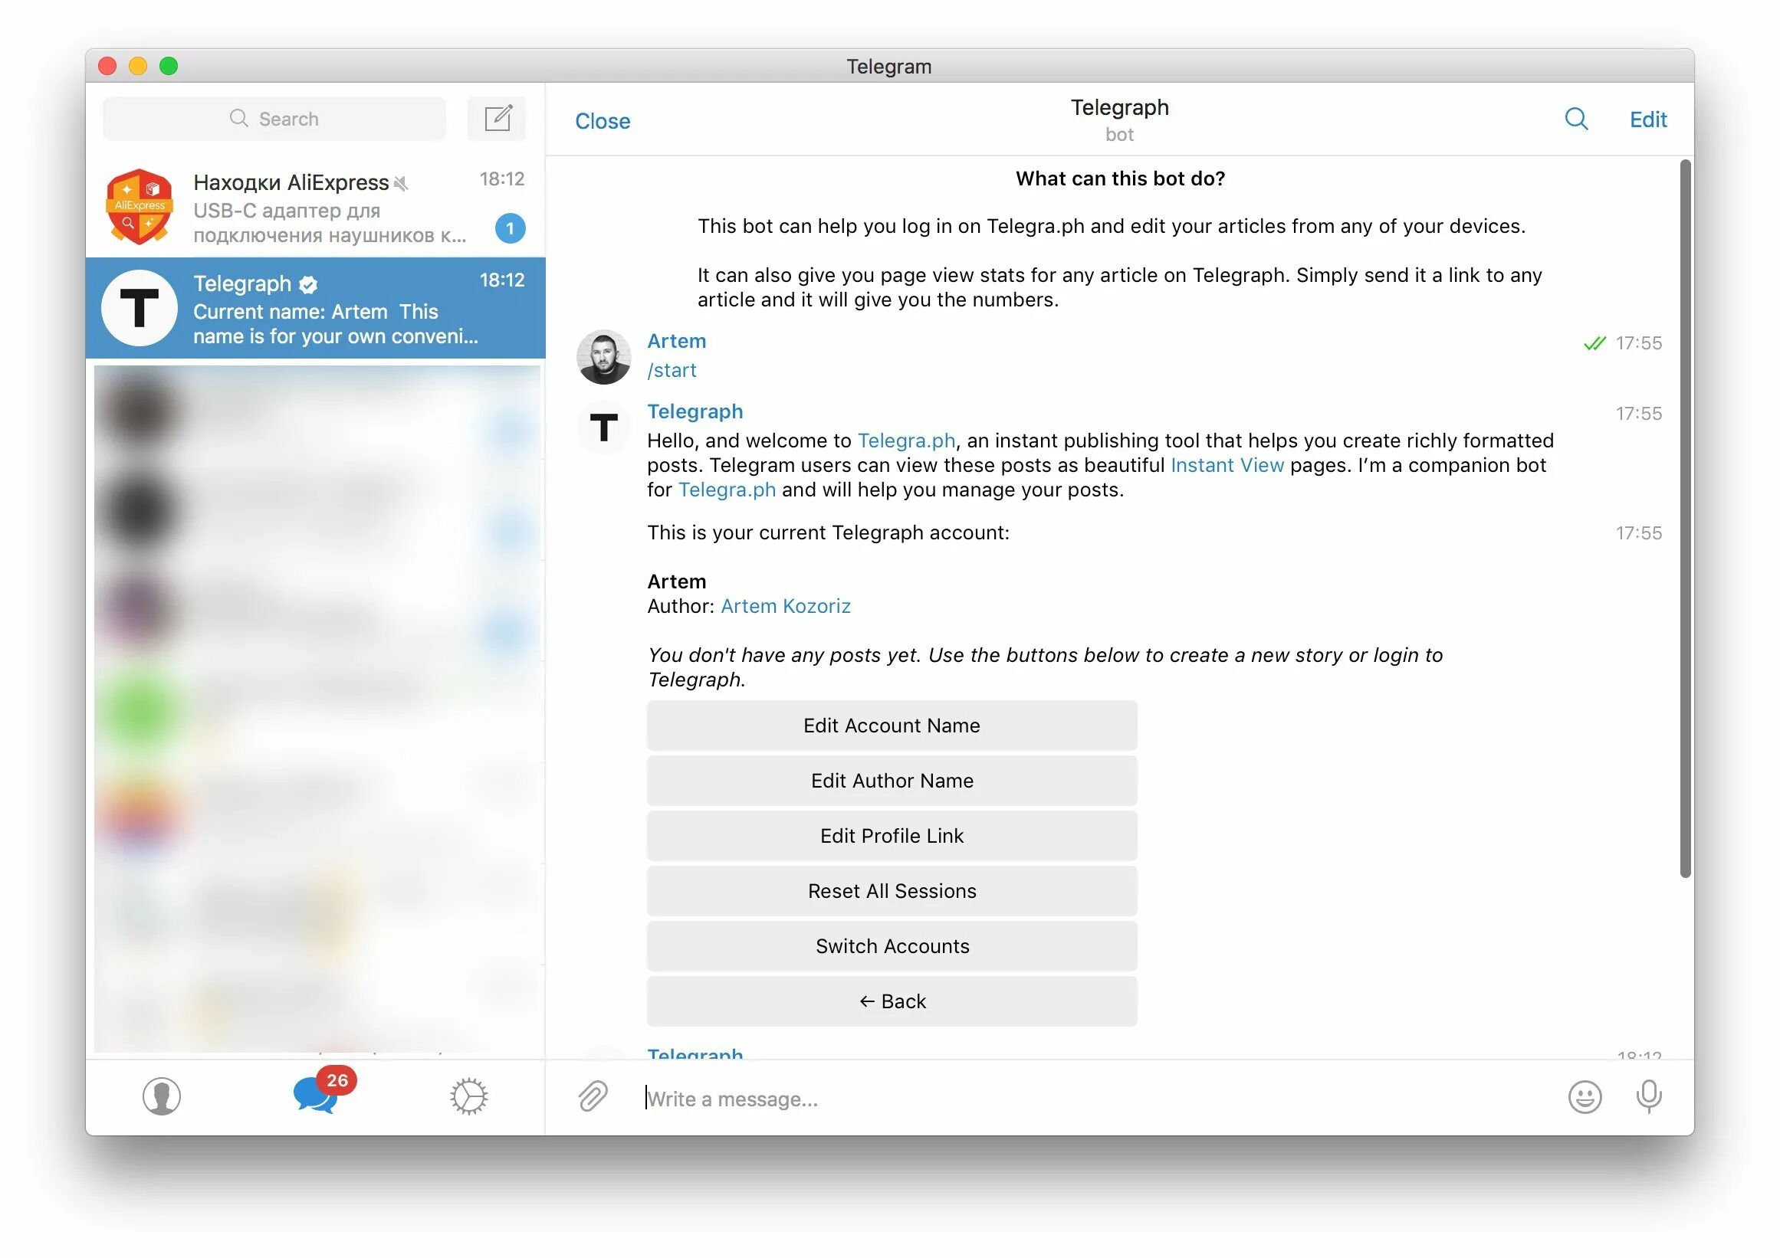The image size is (1780, 1258).
Task: Click the second Telegra.ph link after 'for'
Action: coord(727,490)
